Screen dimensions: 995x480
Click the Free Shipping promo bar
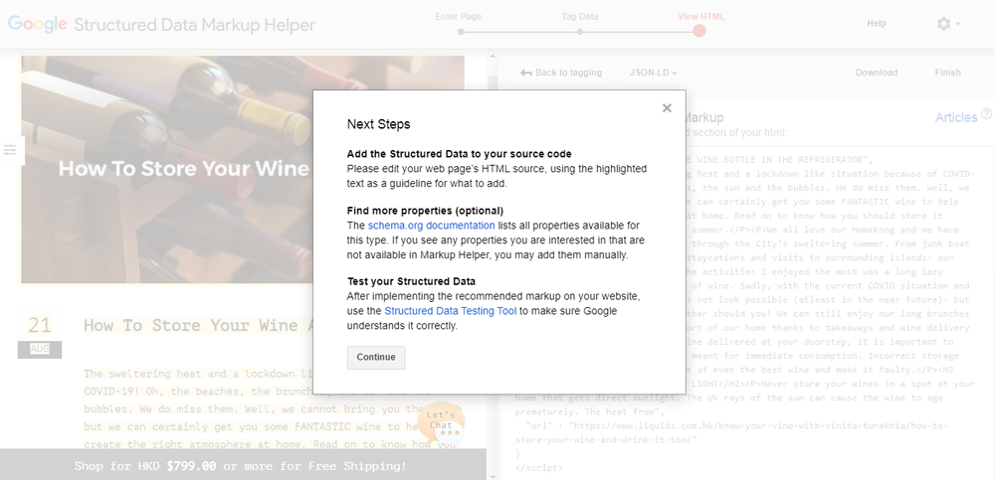click(x=241, y=466)
